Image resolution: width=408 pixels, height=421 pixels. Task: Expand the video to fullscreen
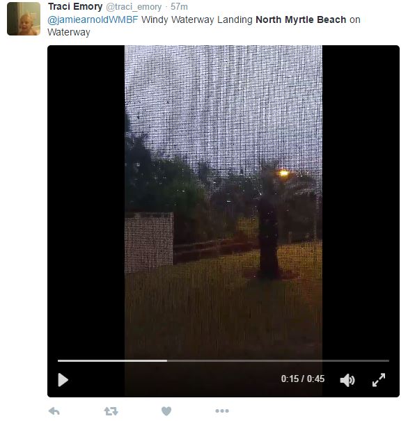click(379, 380)
